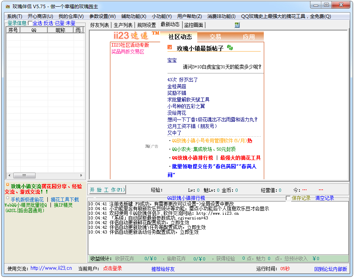Switch to the 好友列表 tab
355x278 pixels.
(99, 25)
